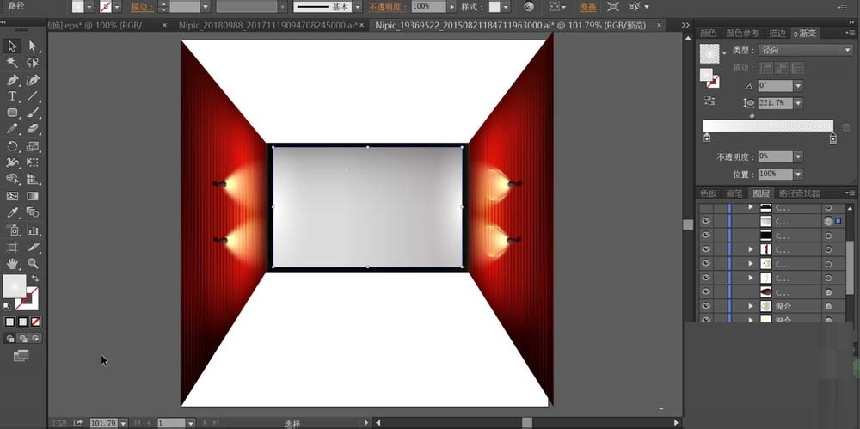
Task: Open the gradient angle dropdown
Action: pos(798,86)
